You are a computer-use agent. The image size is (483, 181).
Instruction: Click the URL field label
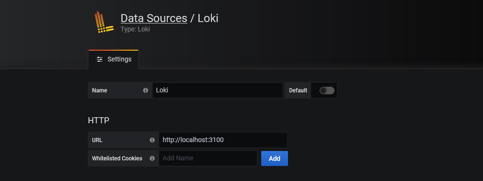(97, 140)
